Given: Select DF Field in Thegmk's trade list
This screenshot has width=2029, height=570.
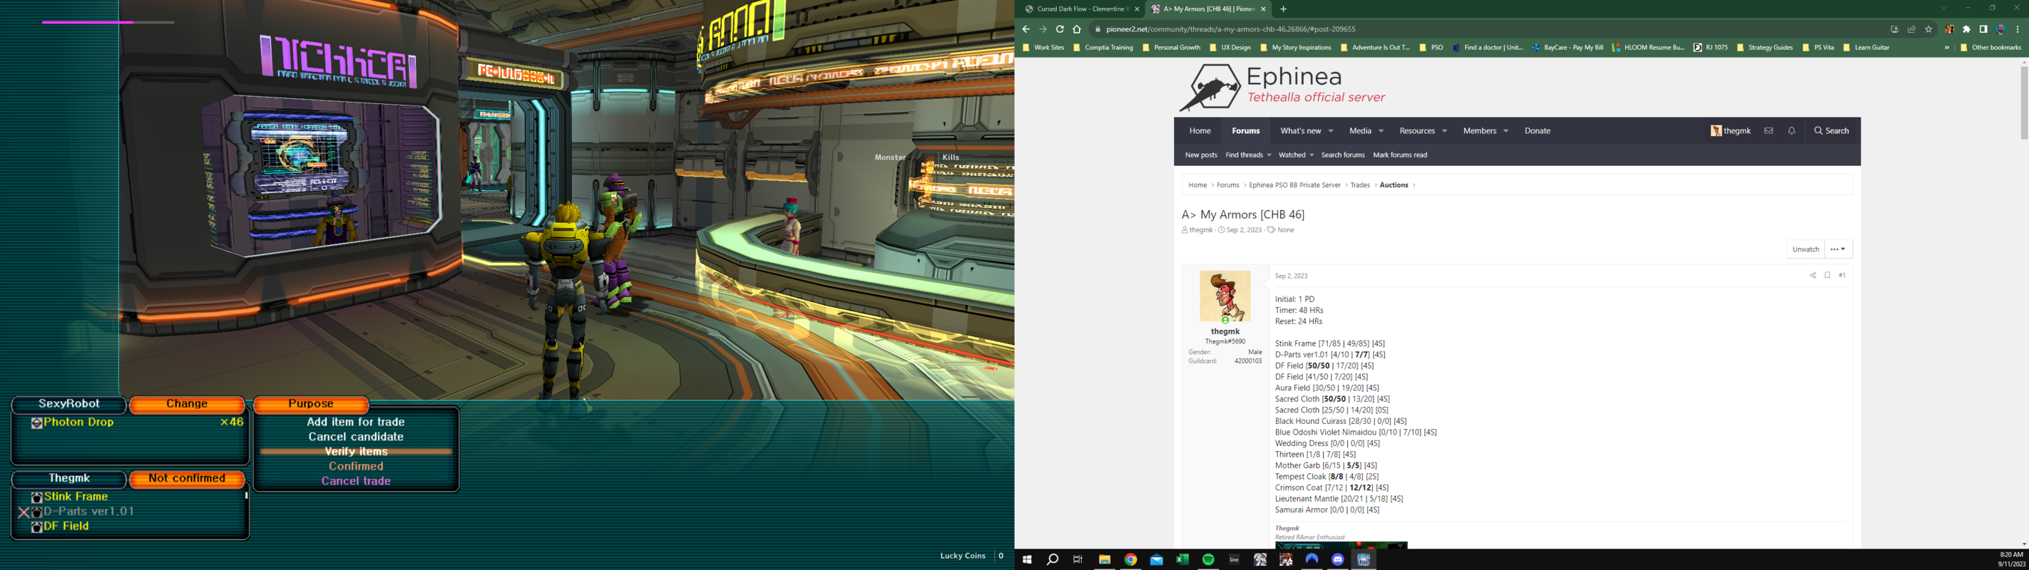Looking at the screenshot, I should point(60,527).
